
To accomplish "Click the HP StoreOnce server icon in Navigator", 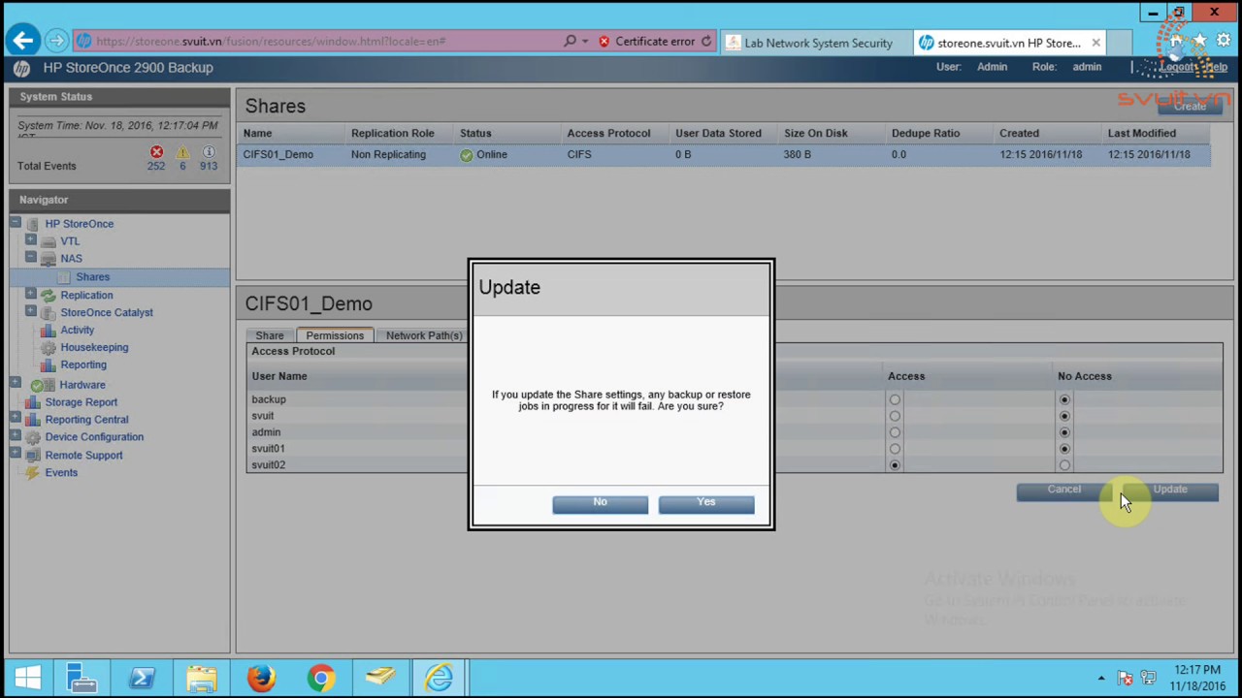I will pyautogui.click(x=33, y=224).
